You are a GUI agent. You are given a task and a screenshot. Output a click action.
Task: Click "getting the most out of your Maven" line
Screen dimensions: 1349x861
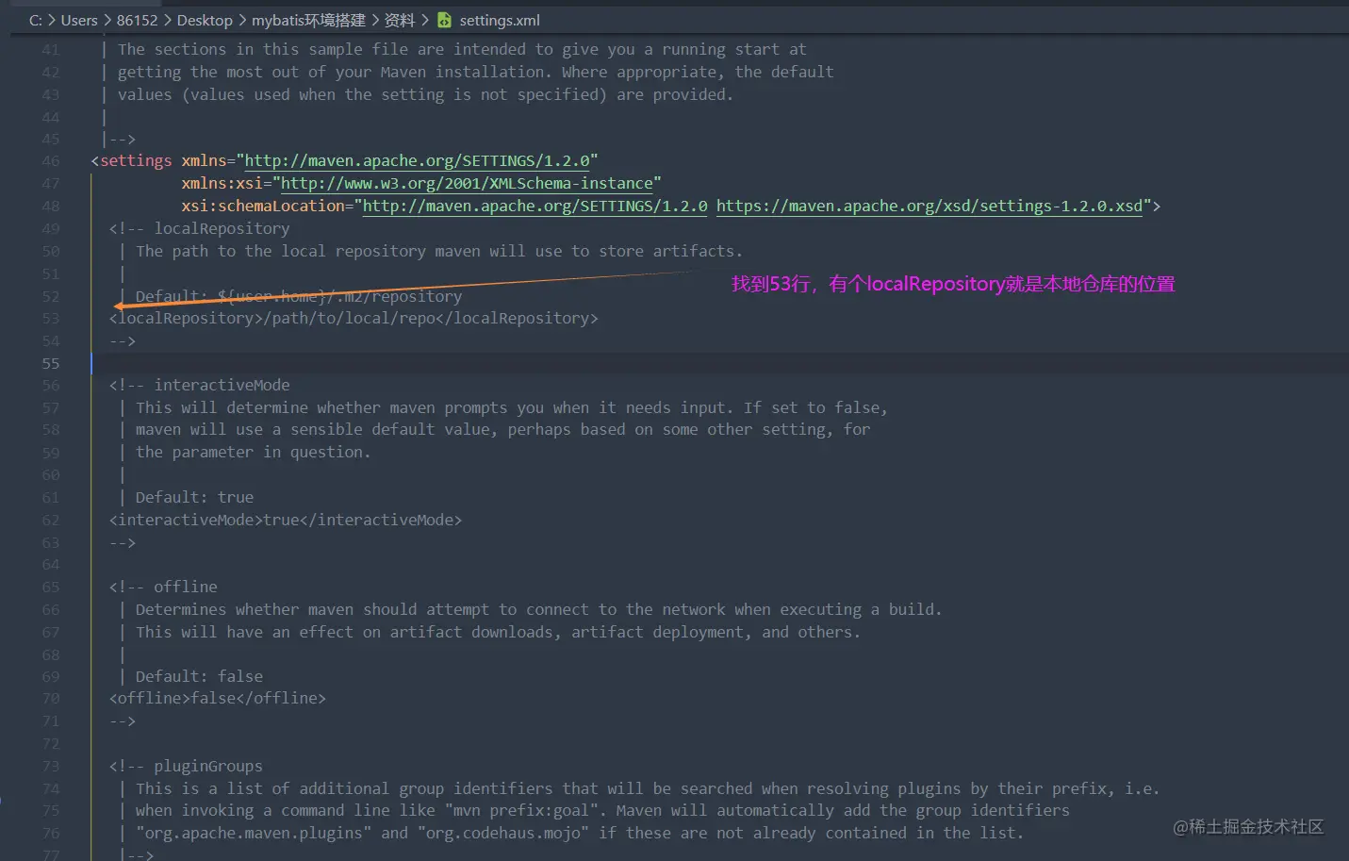point(476,73)
